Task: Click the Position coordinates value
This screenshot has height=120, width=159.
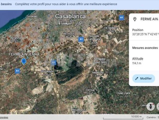Action: (145, 34)
